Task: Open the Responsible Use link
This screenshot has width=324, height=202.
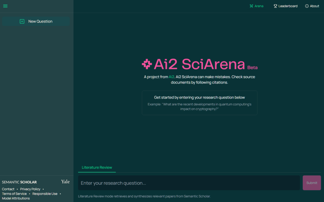Action: coord(45,194)
